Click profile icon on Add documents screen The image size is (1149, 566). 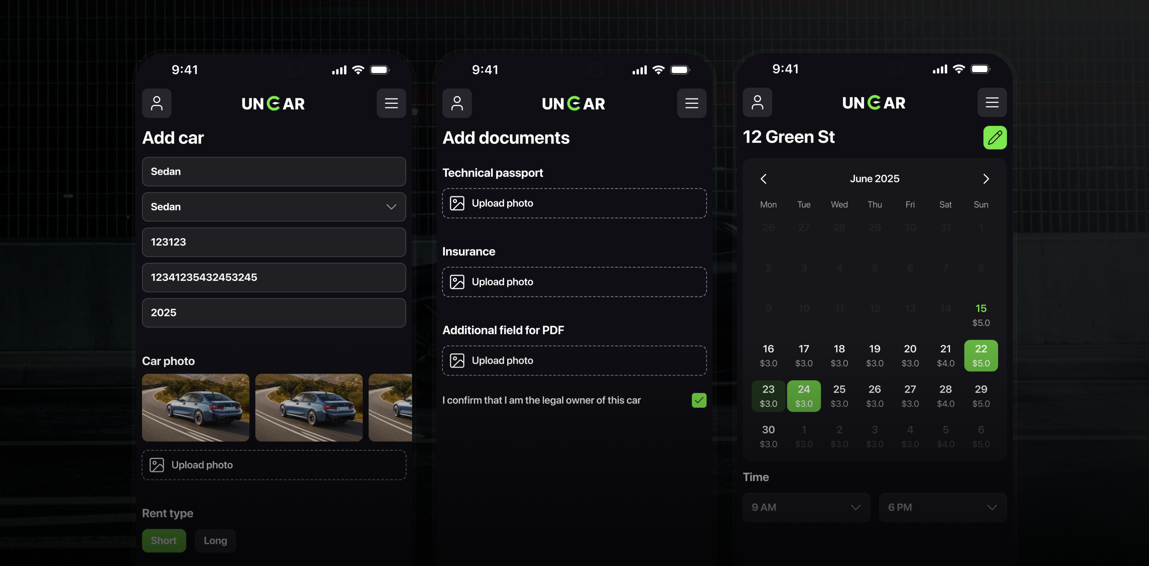click(x=457, y=103)
